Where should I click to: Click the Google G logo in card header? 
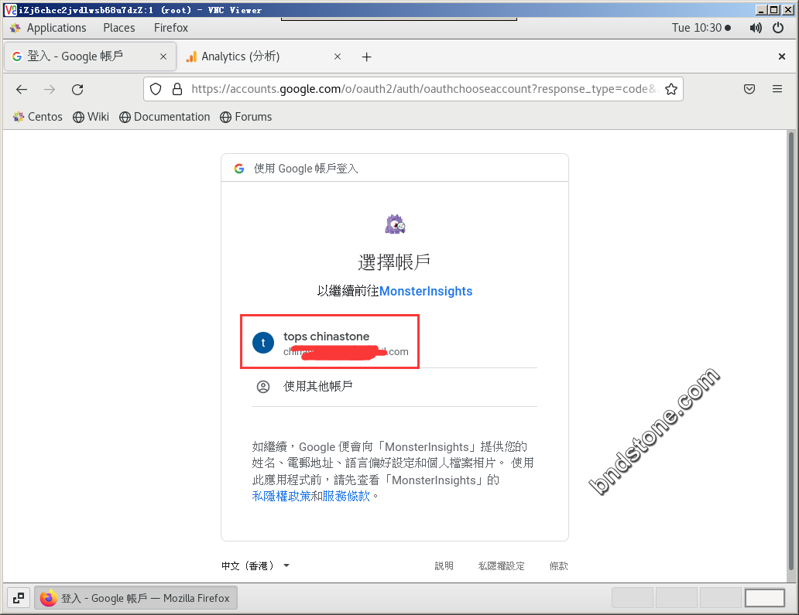coord(239,169)
